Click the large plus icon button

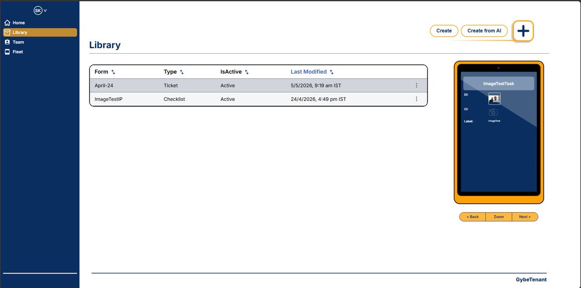coord(523,31)
